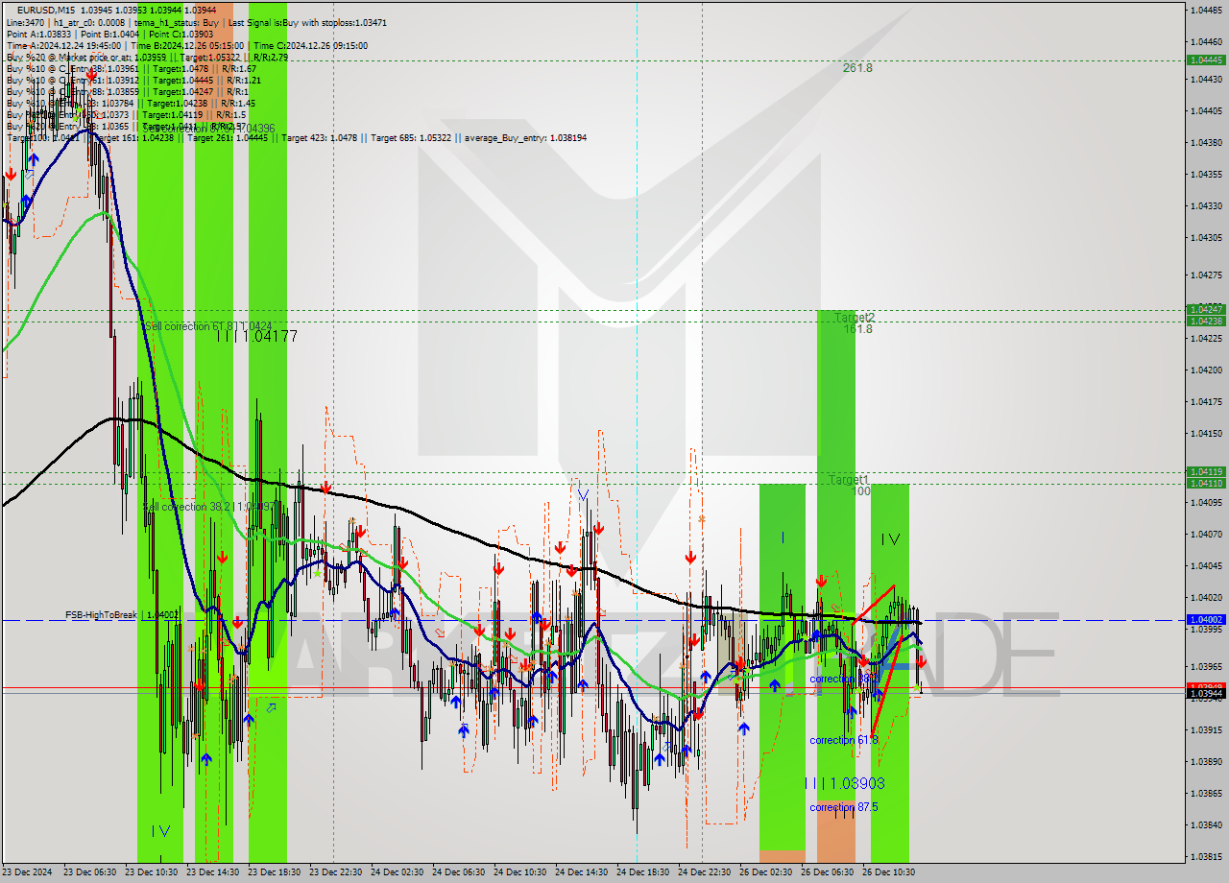Click the '24 Dec 18:30' time label
Screen dimensions: 1229x883
642,872
